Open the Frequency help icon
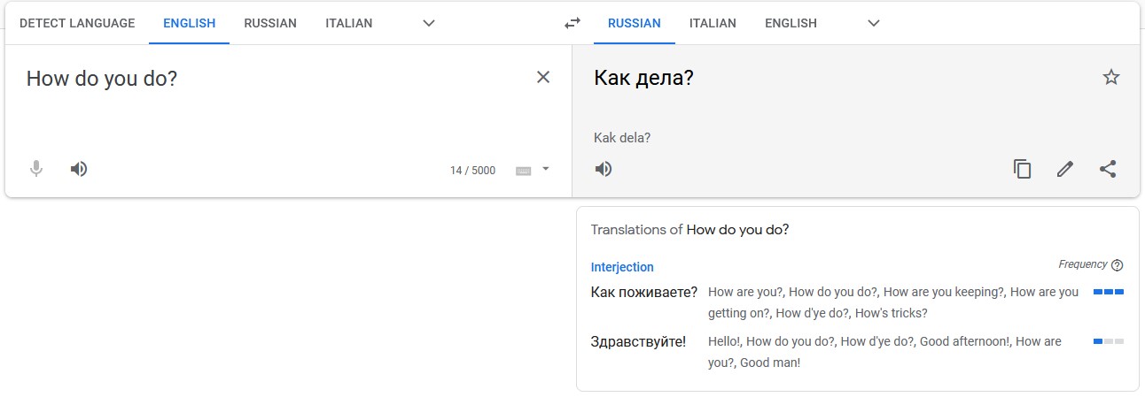The image size is (1145, 397). 1117,265
